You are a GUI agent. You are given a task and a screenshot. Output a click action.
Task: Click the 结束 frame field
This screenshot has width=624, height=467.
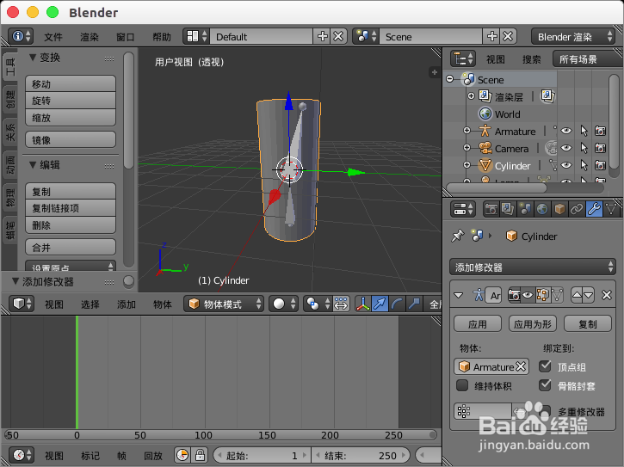point(360,455)
